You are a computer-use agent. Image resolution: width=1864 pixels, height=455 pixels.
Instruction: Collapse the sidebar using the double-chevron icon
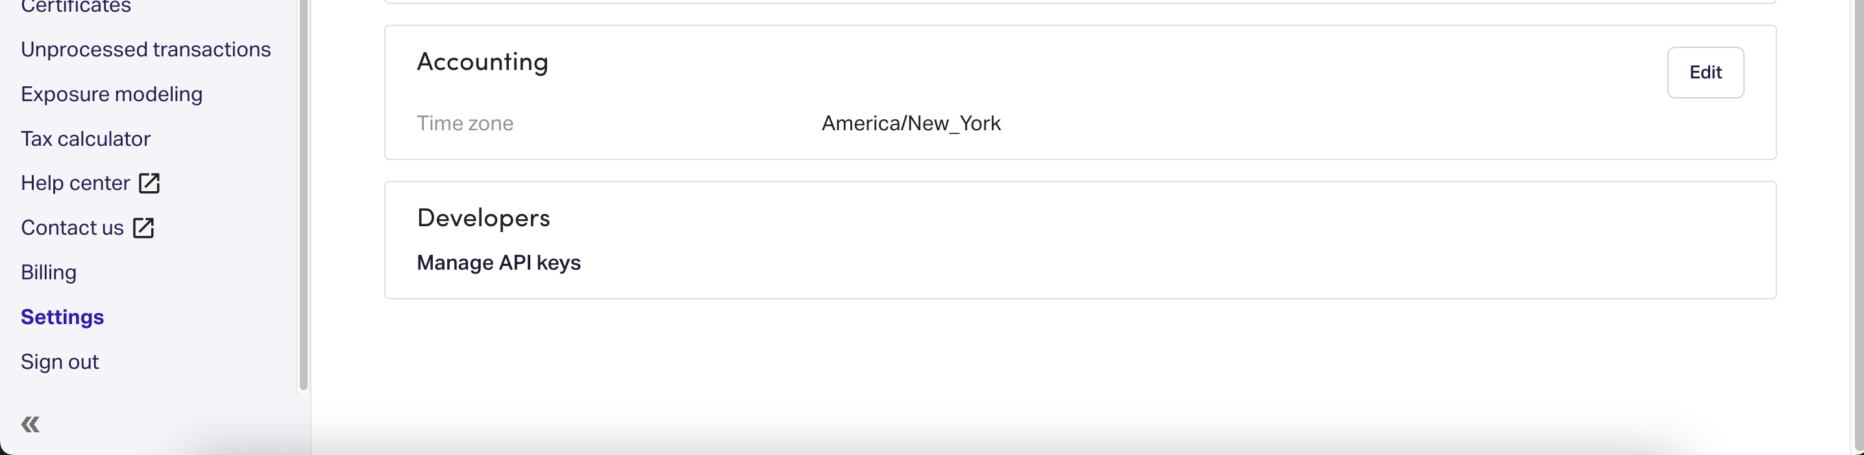click(x=30, y=424)
